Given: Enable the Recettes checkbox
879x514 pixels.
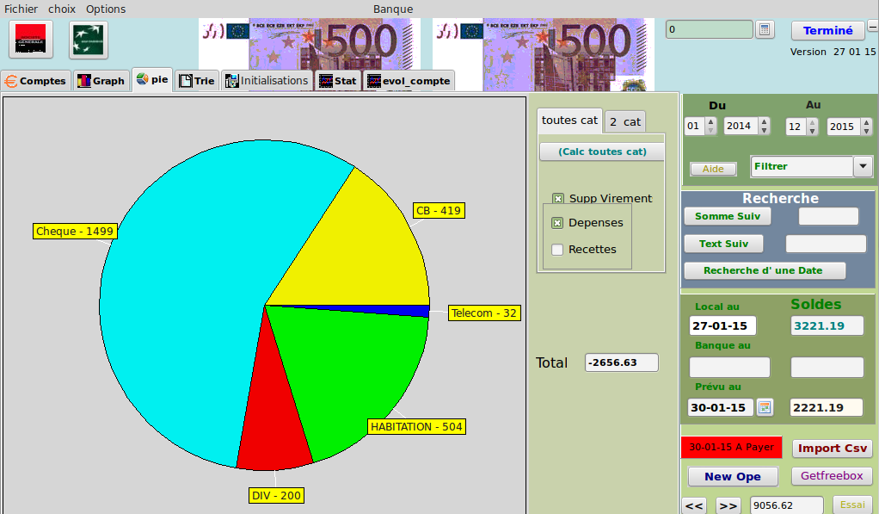Looking at the screenshot, I should coord(557,250).
